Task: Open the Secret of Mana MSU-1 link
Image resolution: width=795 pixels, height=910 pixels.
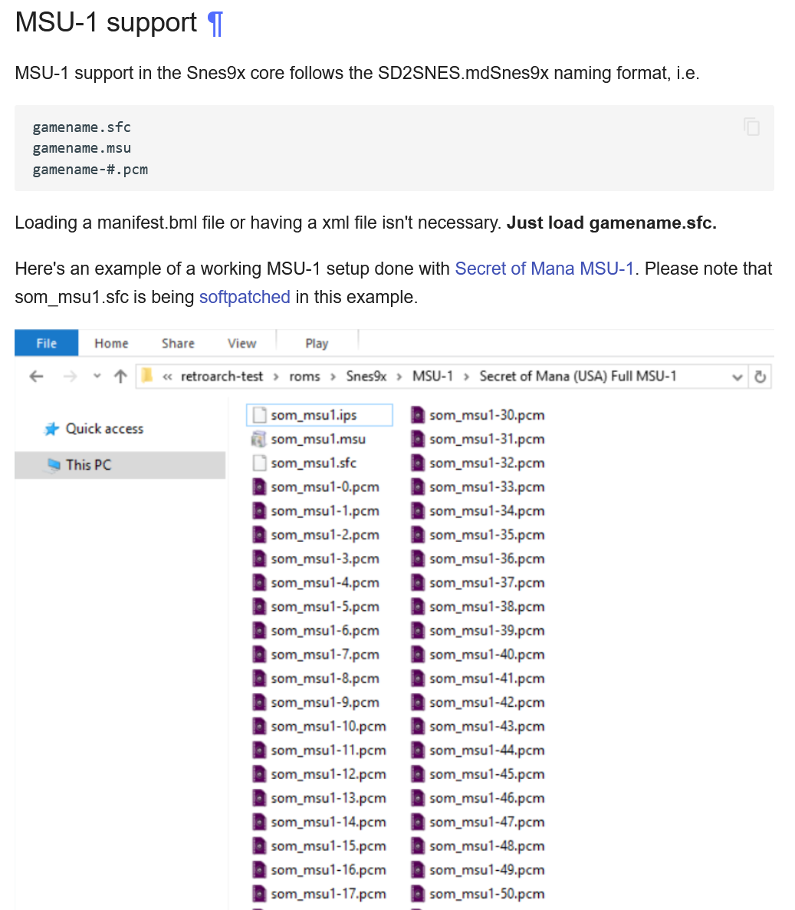Action: [544, 269]
